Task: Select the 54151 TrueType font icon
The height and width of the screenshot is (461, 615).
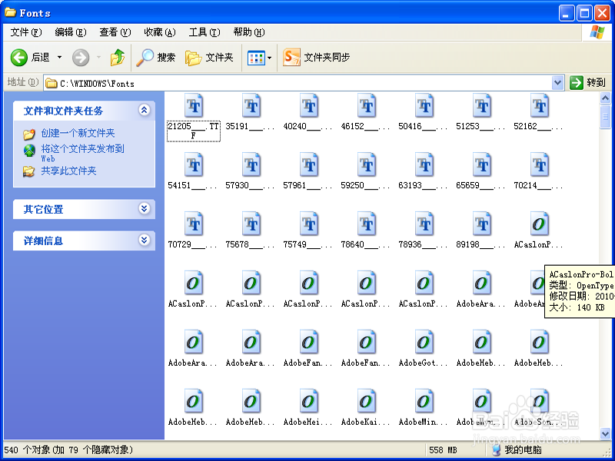Action: 194,165
